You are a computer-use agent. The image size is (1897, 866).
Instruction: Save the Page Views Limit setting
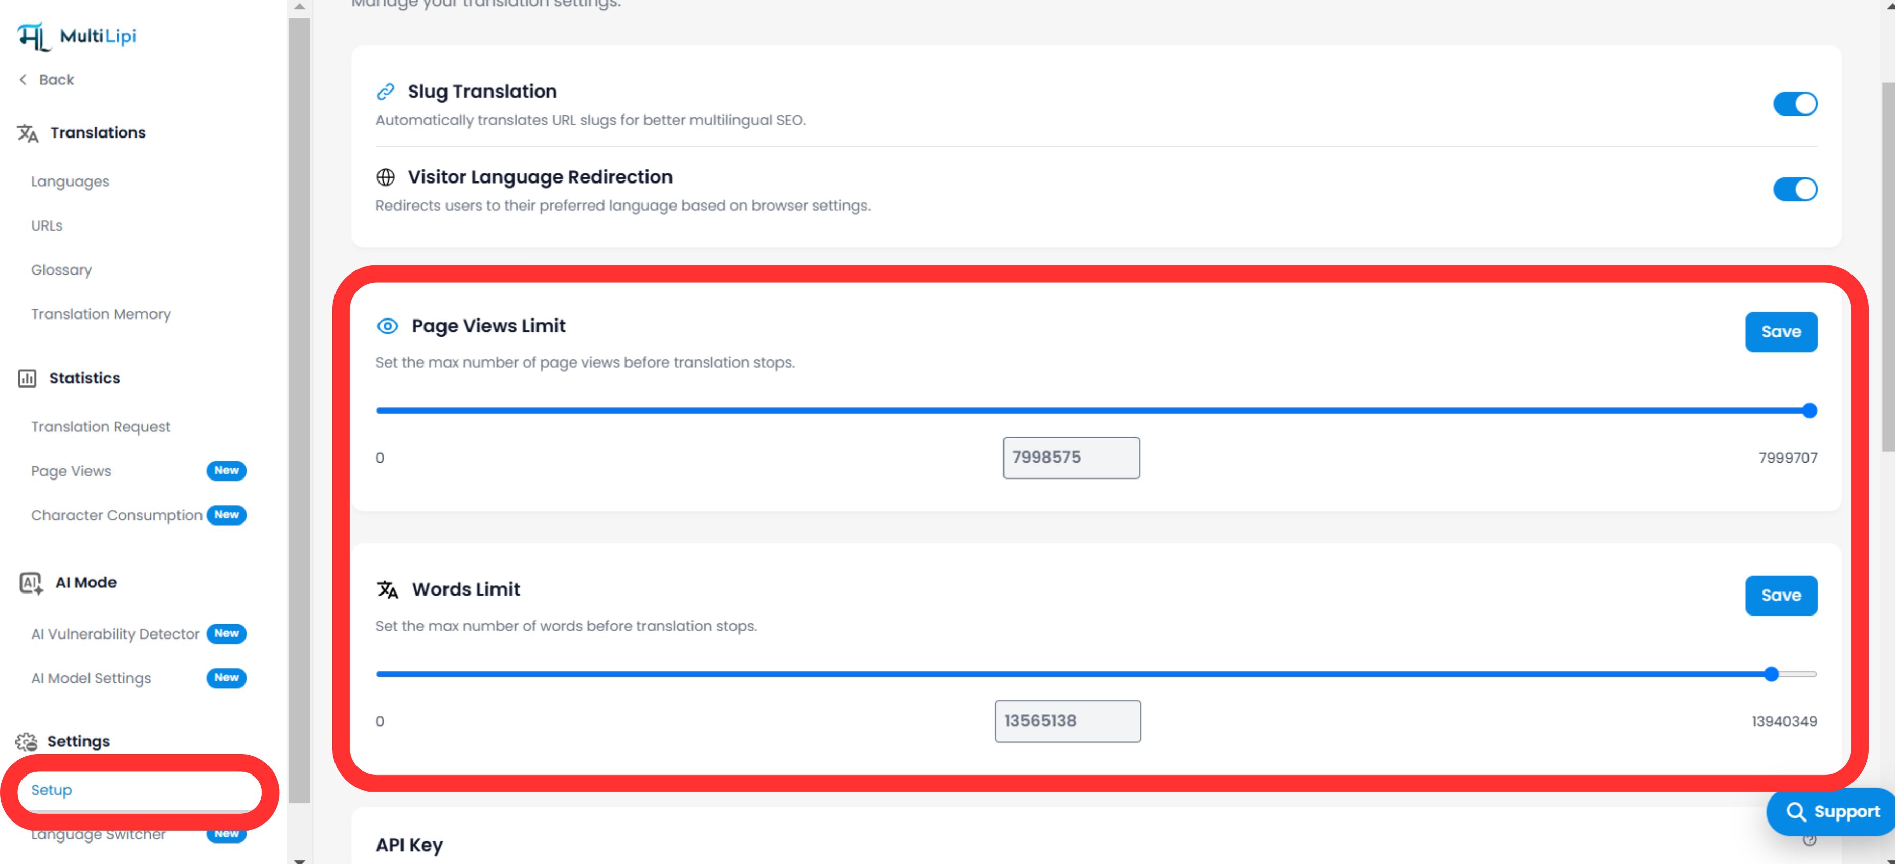tap(1781, 331)
